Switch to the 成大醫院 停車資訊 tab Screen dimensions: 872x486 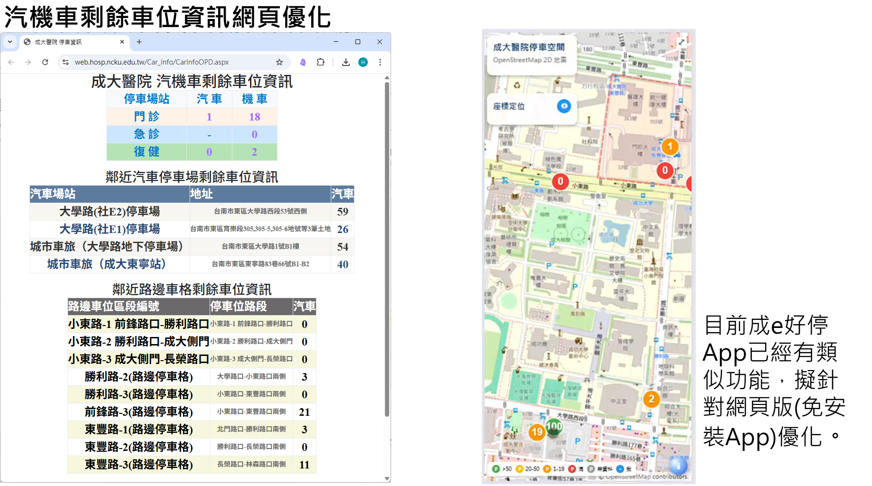[x=74, y=42]
